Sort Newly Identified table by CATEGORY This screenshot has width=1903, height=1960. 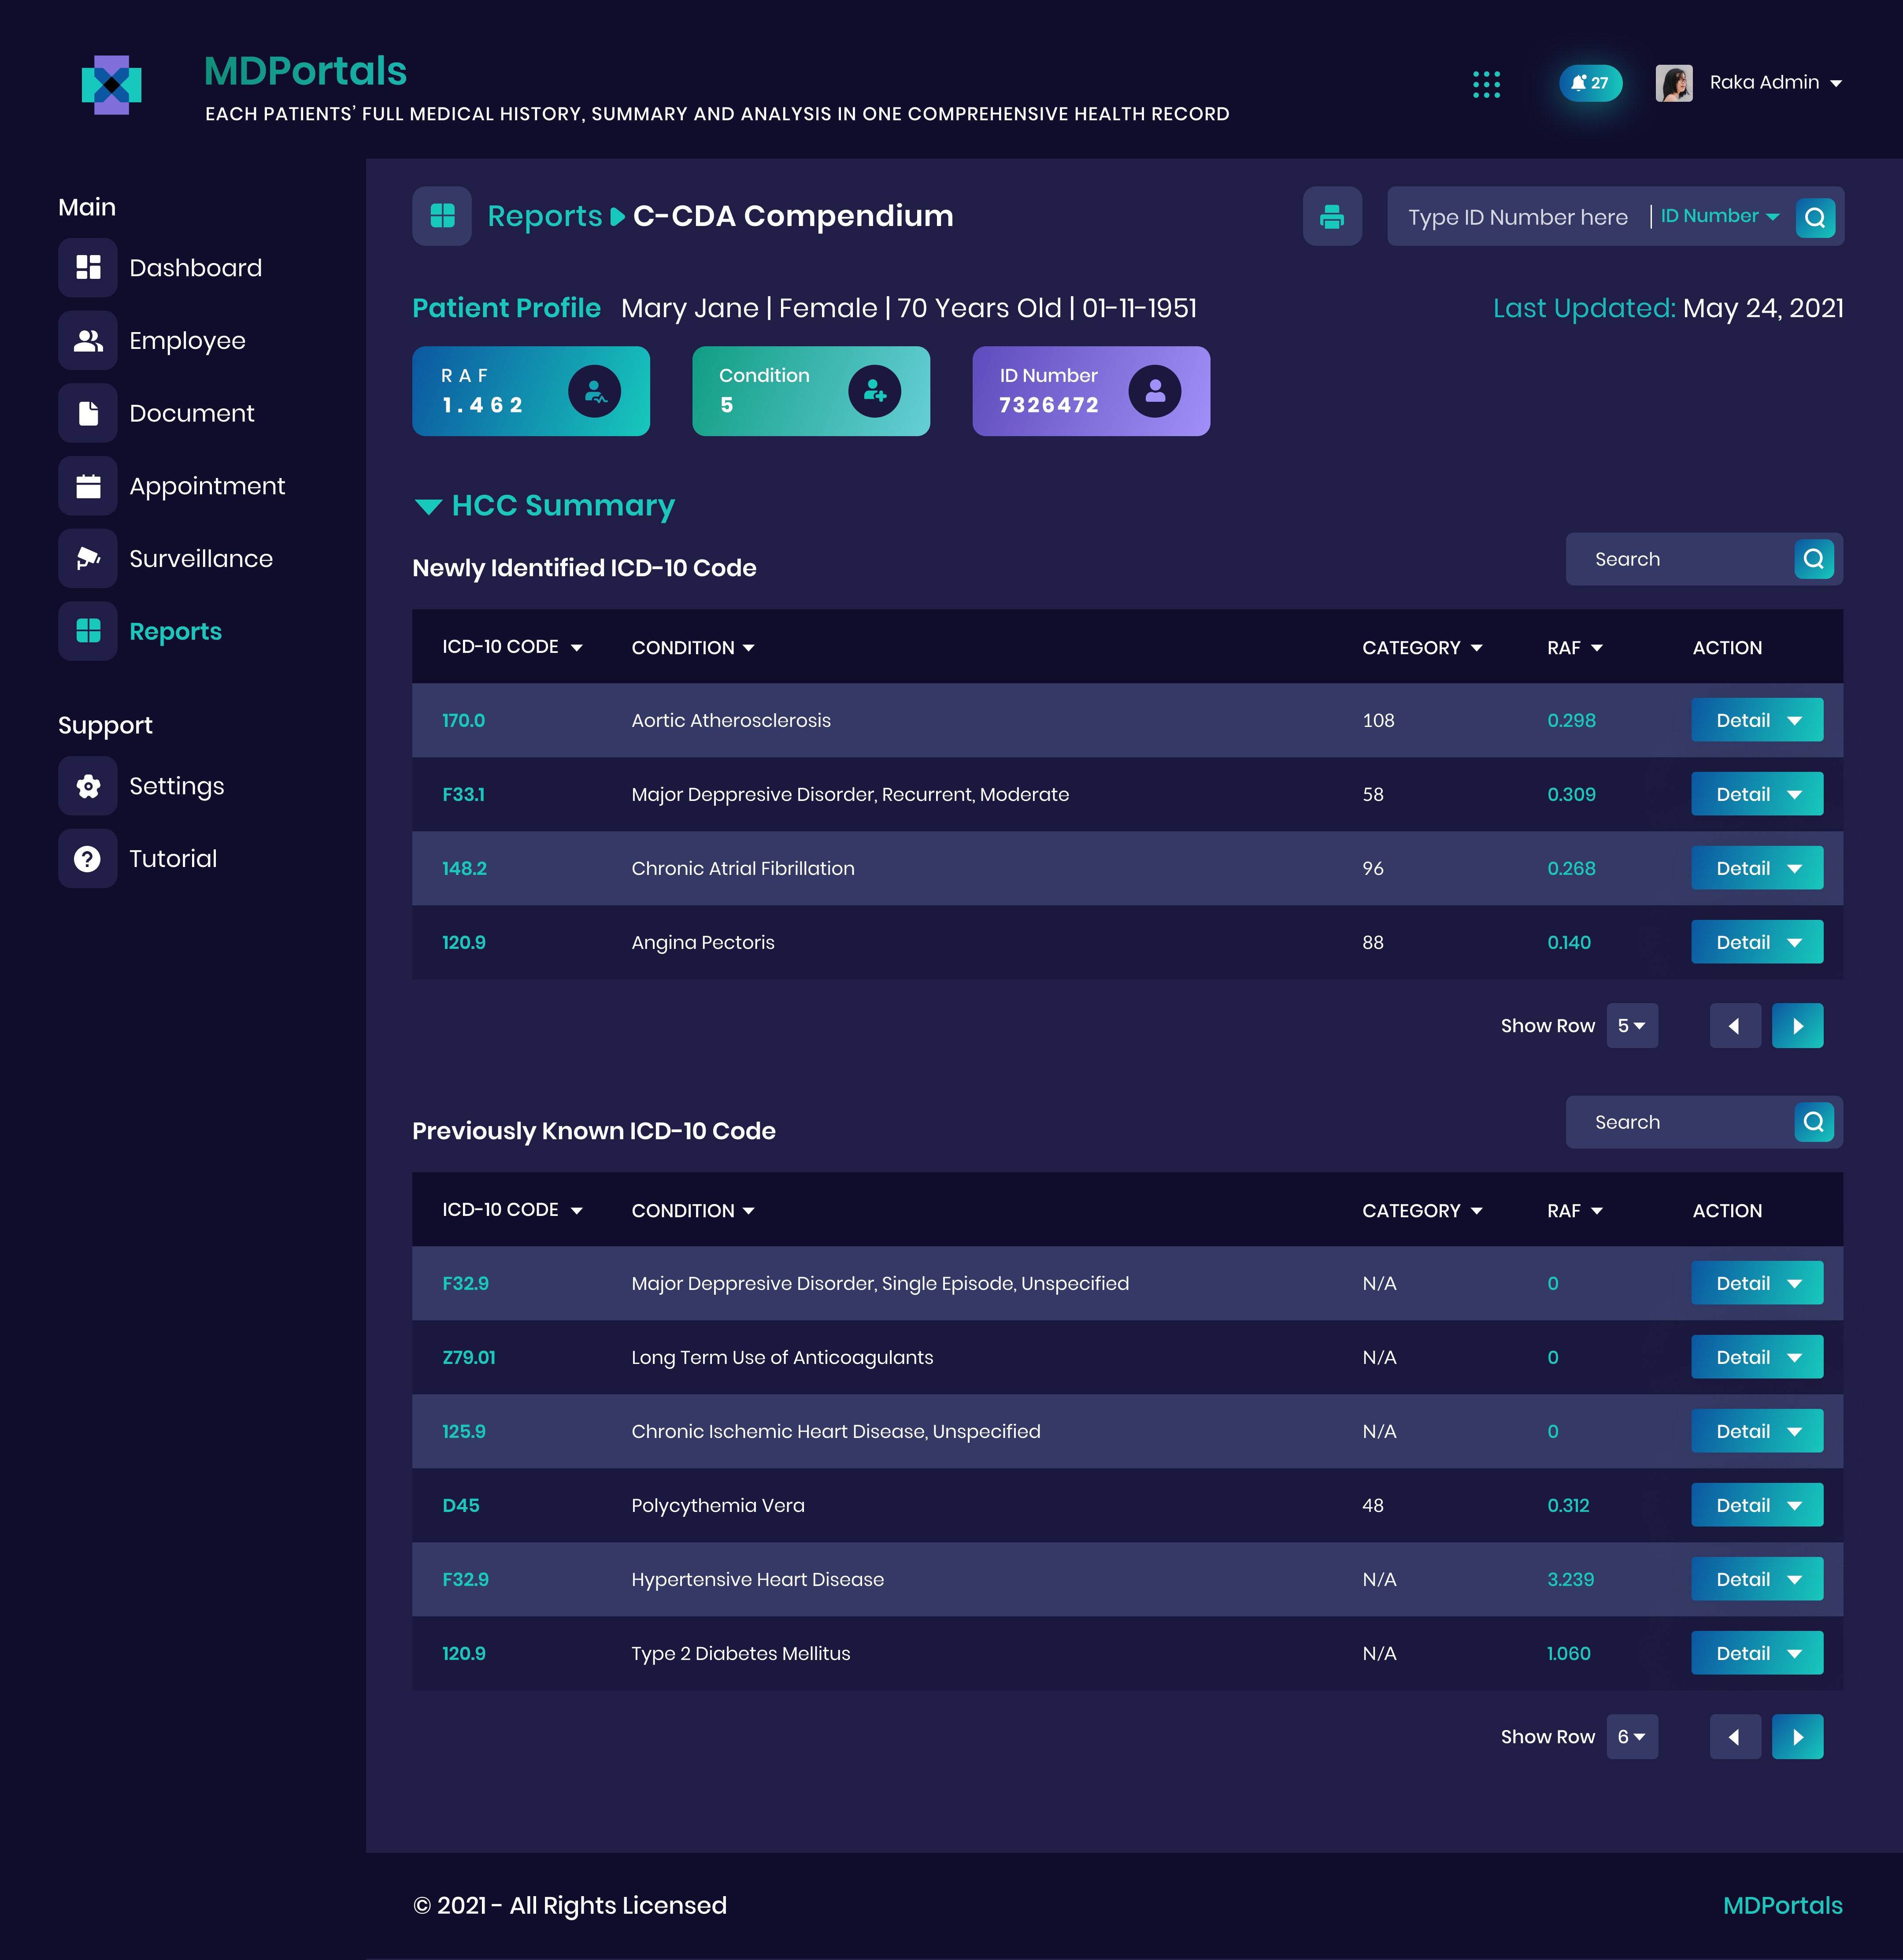pos(1421,648)
